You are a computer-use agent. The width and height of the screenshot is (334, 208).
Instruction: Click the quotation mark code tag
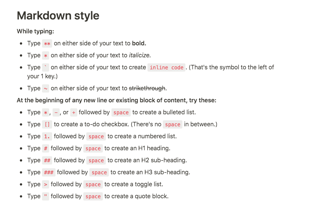point(45,196)
